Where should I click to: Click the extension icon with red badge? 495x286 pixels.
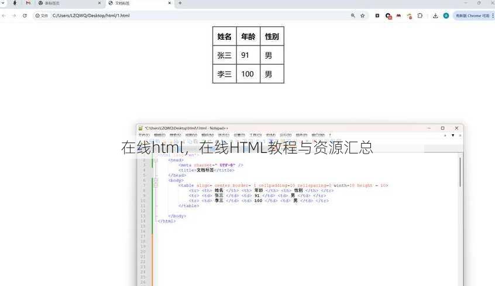pos(389,16)
